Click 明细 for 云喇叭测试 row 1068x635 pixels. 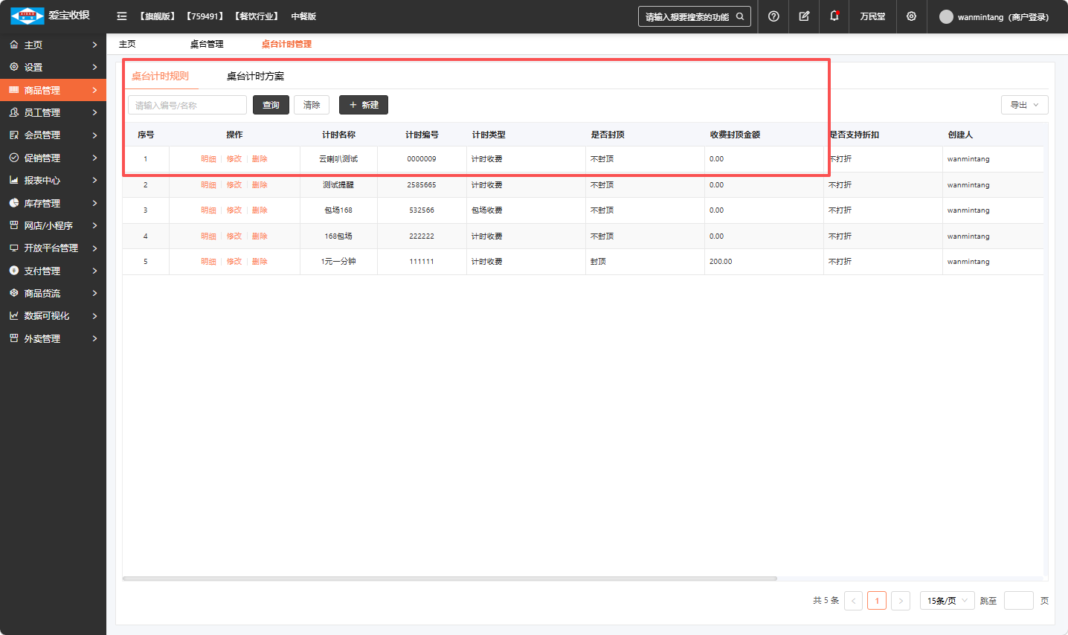pos(208,159)
